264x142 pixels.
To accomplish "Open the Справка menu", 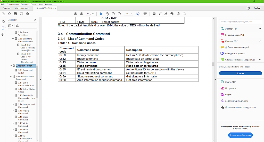I will [48, 4].
